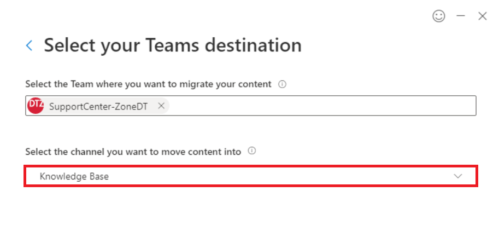Show info tooltip beside channel selection label

click(252, 151)
